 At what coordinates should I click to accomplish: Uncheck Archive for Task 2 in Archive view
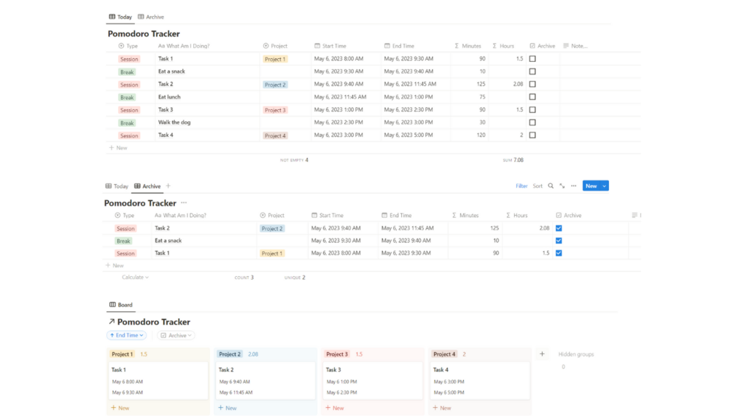point(559,228)
